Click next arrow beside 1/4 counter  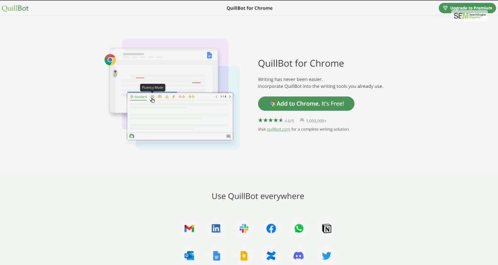230,97
